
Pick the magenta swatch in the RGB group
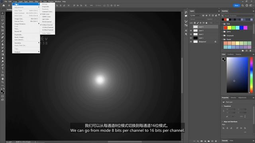tap(245, 28)
